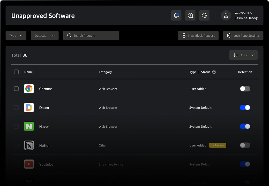The width and height of the screenshot is (269, 186).
Task: Open the notifications bell icon
Action: click(176, 16)
